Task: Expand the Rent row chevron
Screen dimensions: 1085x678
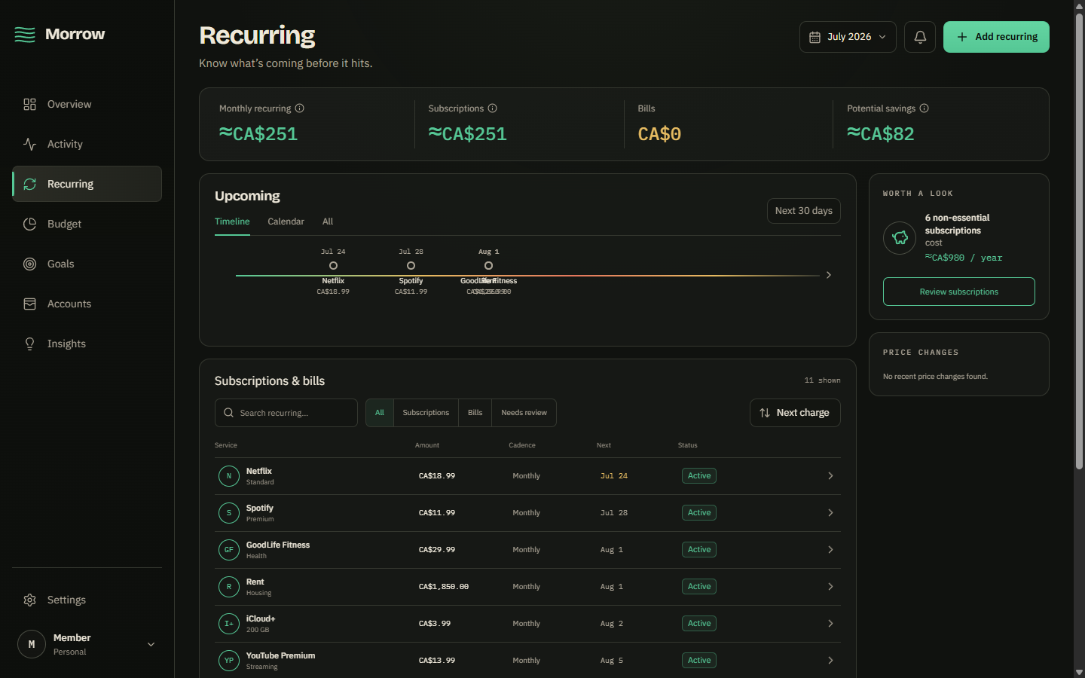Action: (x=830, y=587)
